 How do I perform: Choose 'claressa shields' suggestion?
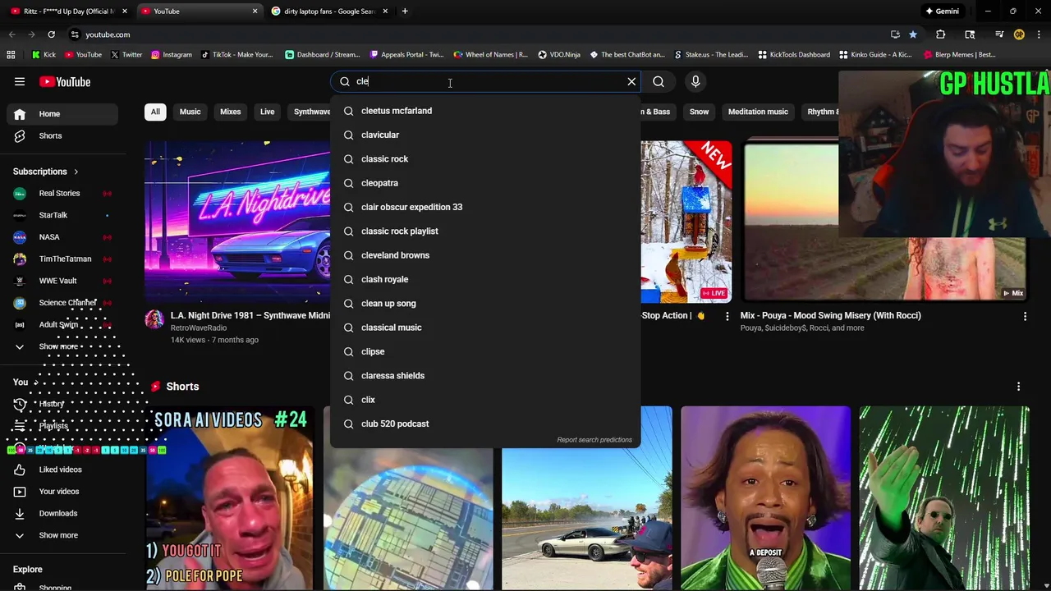point(485,375)
